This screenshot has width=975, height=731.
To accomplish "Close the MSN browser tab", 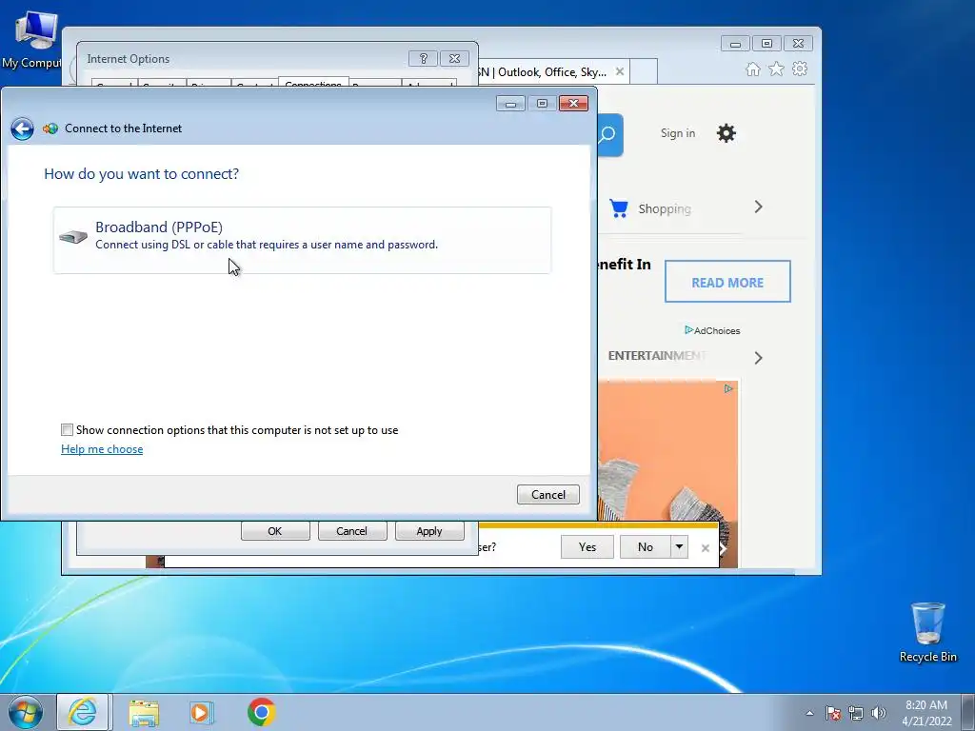I will 619,71.
